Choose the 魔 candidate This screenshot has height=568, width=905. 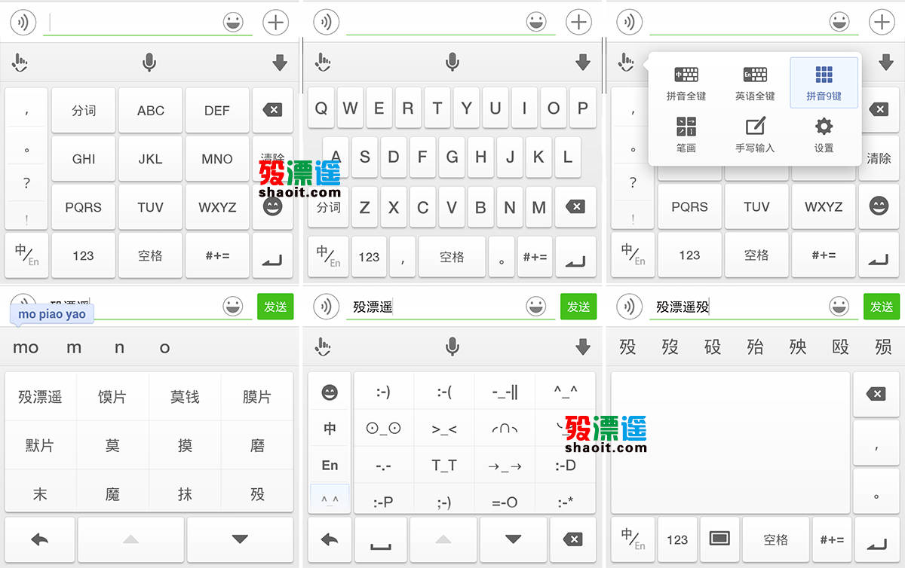[112, 494]
